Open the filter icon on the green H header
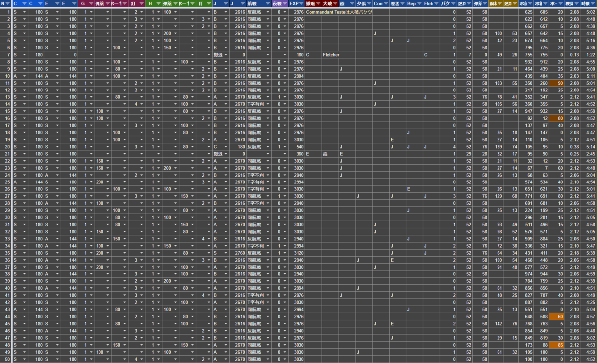This screenshot has height=363, width=597. click(x=158, y=4)
